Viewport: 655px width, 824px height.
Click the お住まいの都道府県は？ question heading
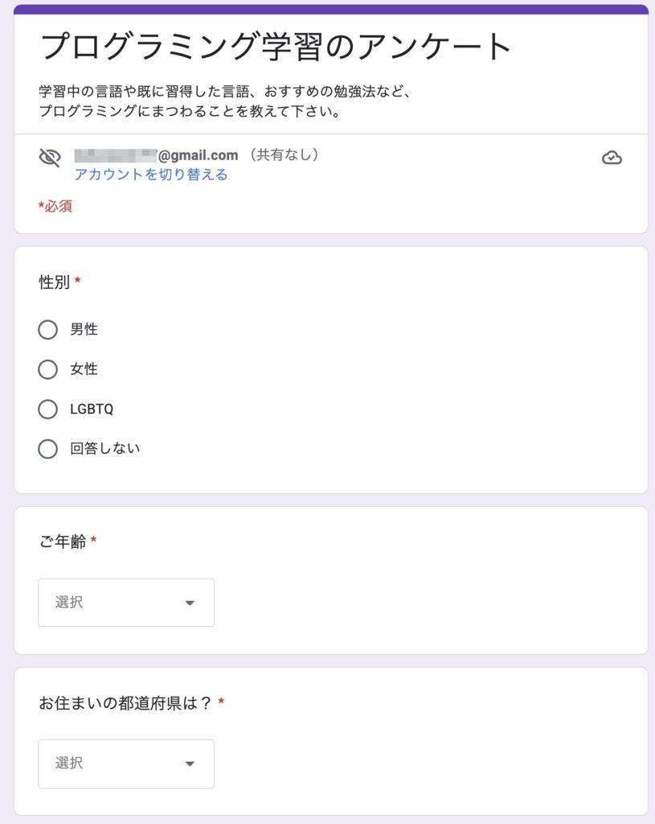pyautogui.click(x=125, y=703)
